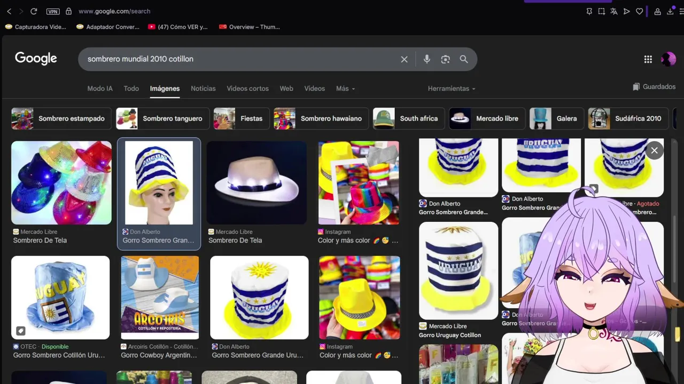Clear the search query with the X

coord(404,59)
